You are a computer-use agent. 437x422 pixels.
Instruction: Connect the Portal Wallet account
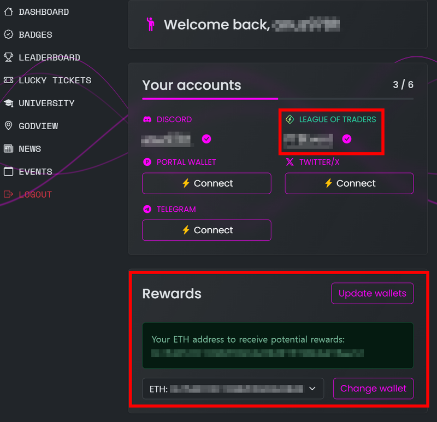coord(206,183)
